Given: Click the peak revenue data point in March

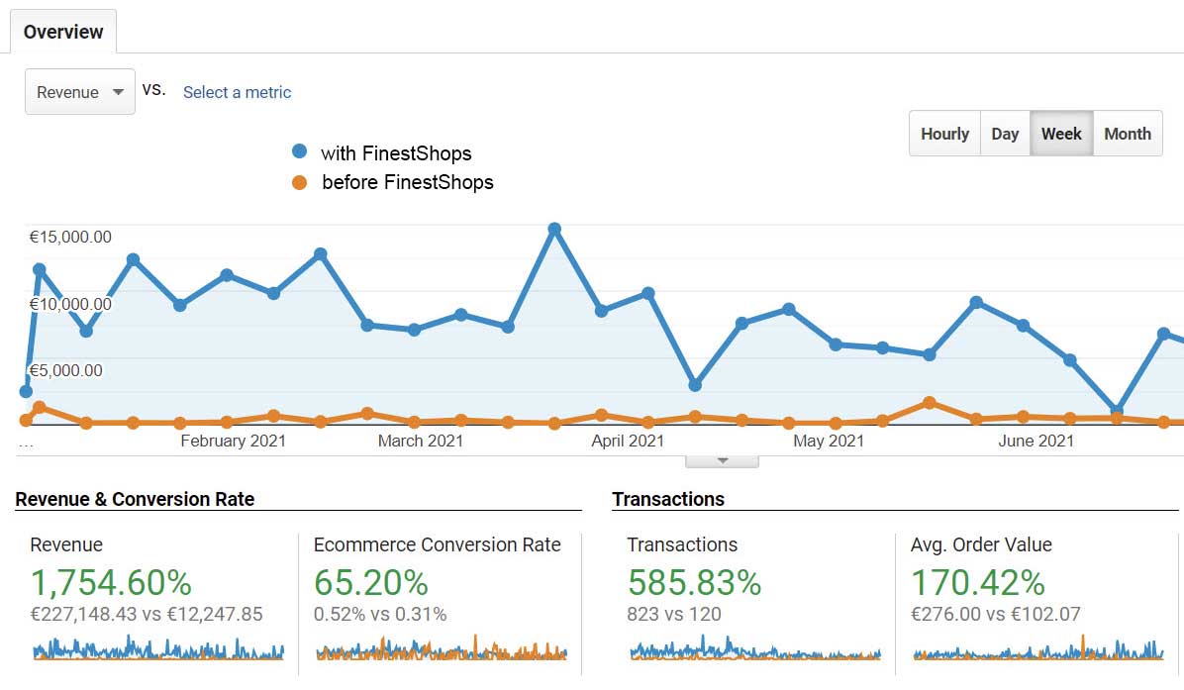Looking at the screenshot, I should (x=554, y=229).
